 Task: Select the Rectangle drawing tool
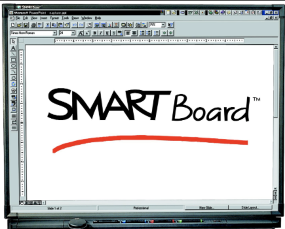[x=13, y=60]
